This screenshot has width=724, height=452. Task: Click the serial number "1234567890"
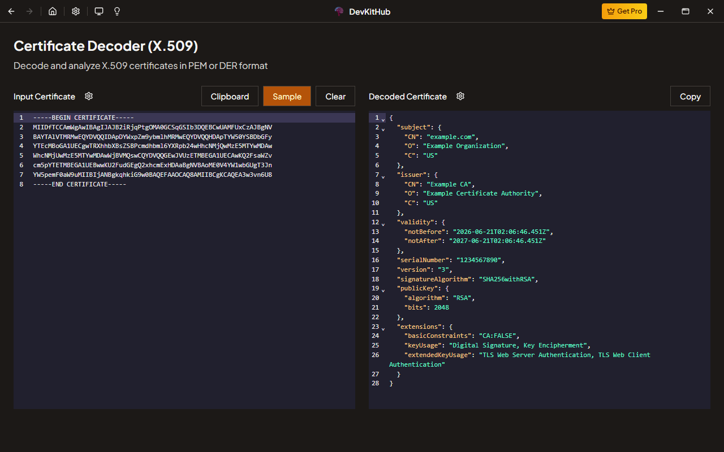(x=479, y=260)
